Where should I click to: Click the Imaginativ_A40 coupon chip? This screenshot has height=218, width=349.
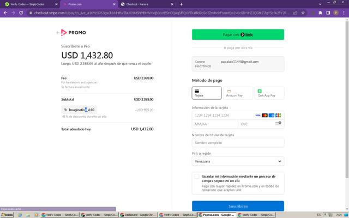coord(79,110)
